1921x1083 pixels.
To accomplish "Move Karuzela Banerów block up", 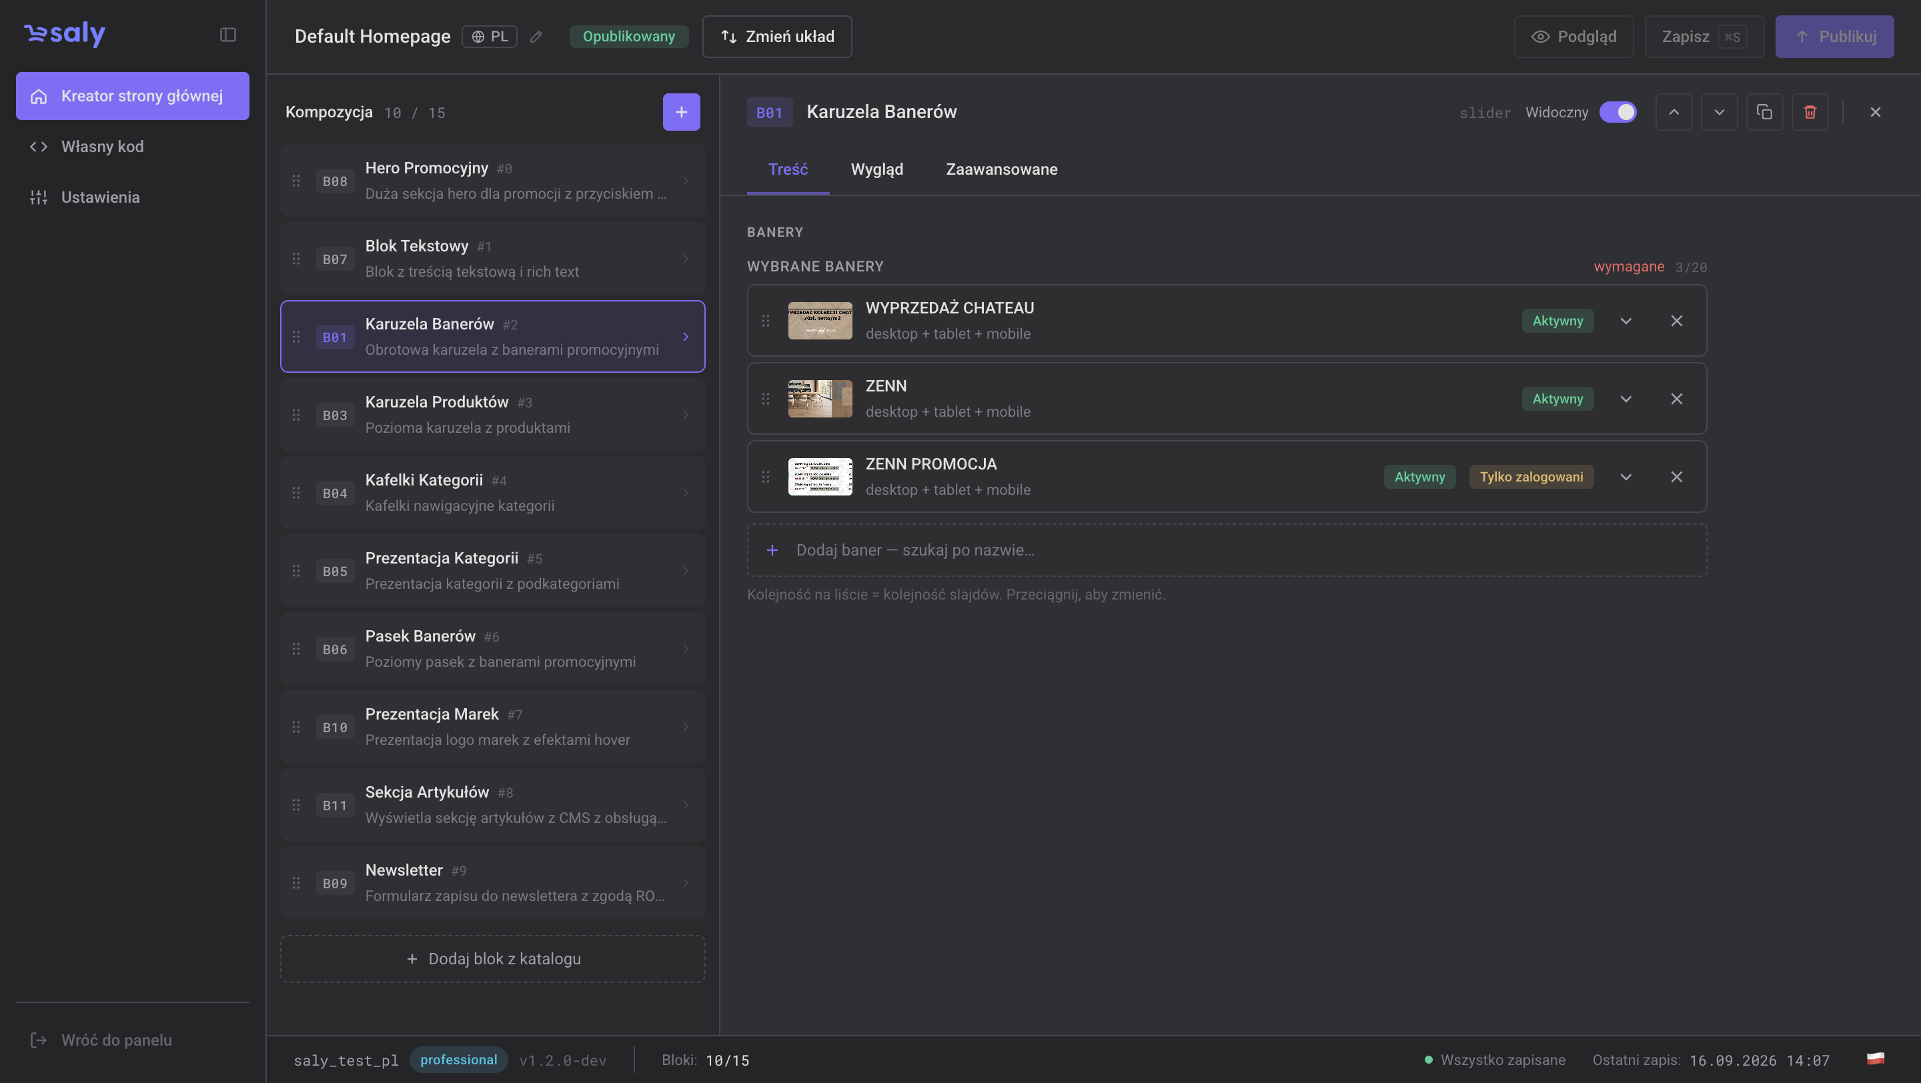I will pyautogui.click(x=1674, y=112).
